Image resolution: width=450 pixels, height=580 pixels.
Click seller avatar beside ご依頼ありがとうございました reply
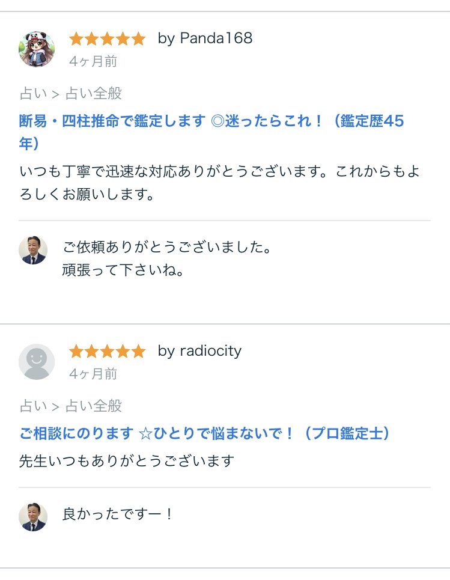(x=33, y=251)
